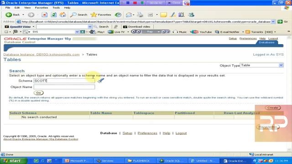Click the Preferences link in the top header
Viewport: 292px width, 164px height.
[x=248, y=38]
